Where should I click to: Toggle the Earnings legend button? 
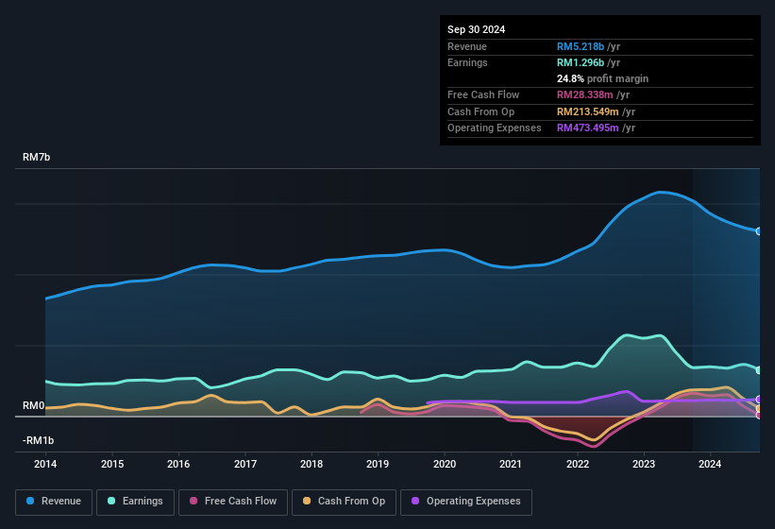pos(135,501)
